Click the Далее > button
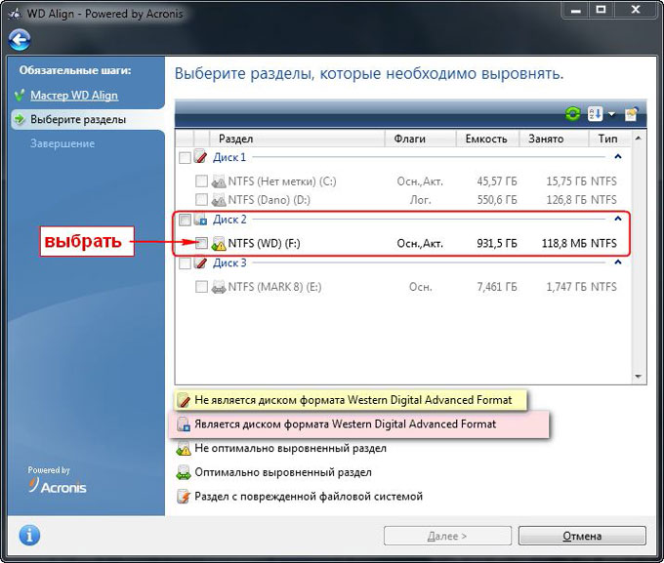664x563 pixels. tap(447, 536)
